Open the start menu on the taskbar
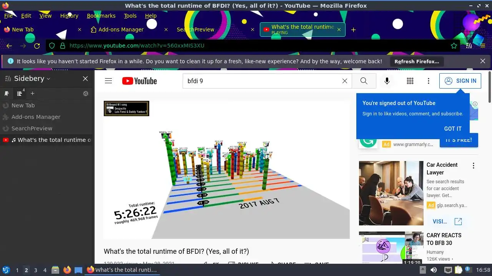The image size is (492, 276). point(6,270)
